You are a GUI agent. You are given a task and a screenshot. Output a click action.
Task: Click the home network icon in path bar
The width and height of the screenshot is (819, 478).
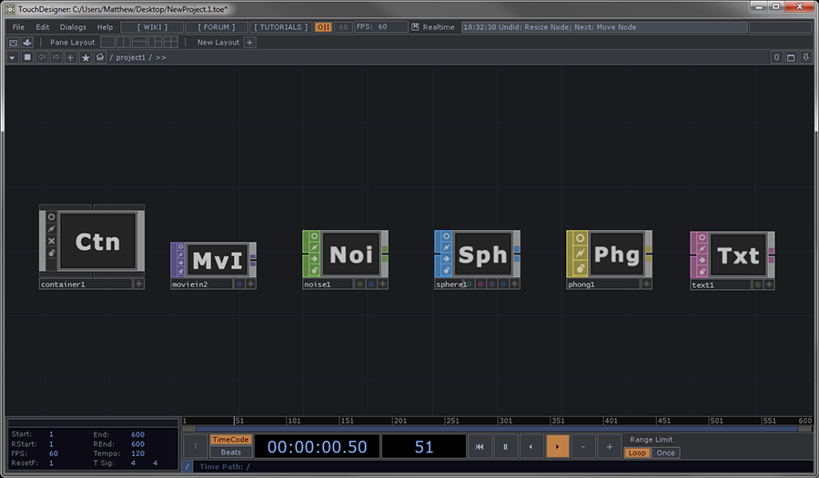click(99, 57)
